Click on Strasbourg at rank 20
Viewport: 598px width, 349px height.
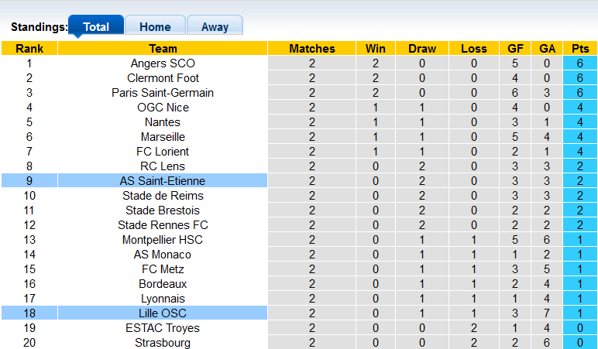pyautogui.click(x=163, y=343)
